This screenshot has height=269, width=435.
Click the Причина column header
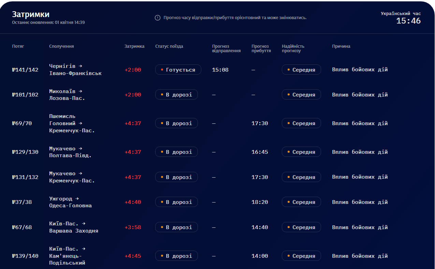tap(341, 46)
